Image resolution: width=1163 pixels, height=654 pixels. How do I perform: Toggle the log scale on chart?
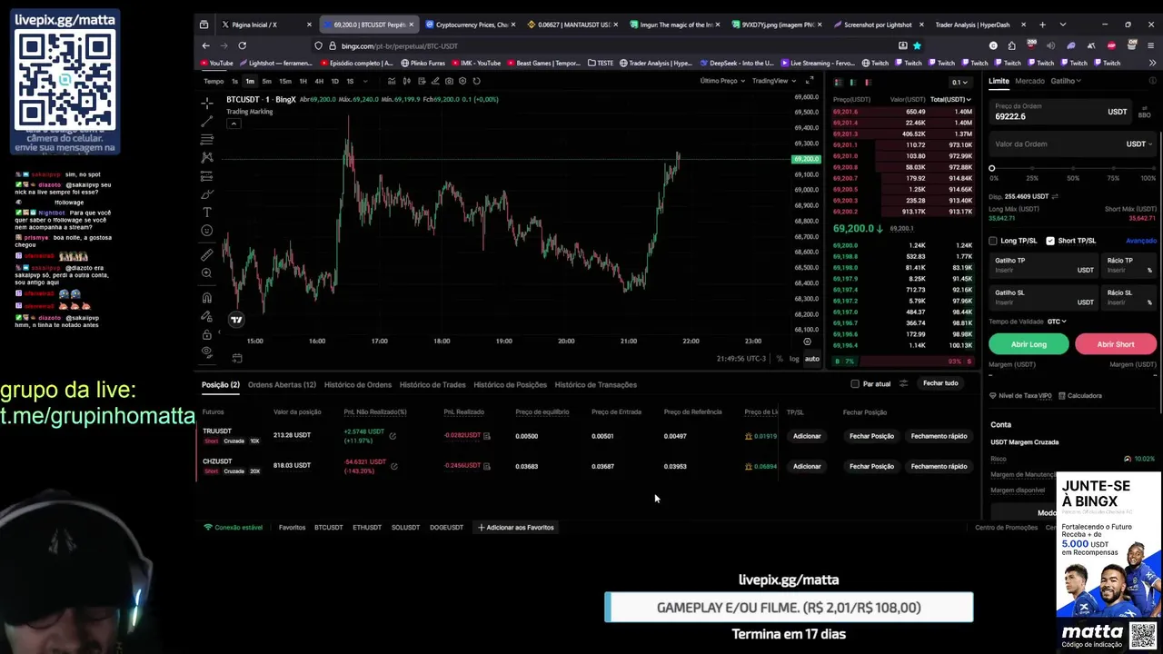pyautogui.click(x=794, y=359)
